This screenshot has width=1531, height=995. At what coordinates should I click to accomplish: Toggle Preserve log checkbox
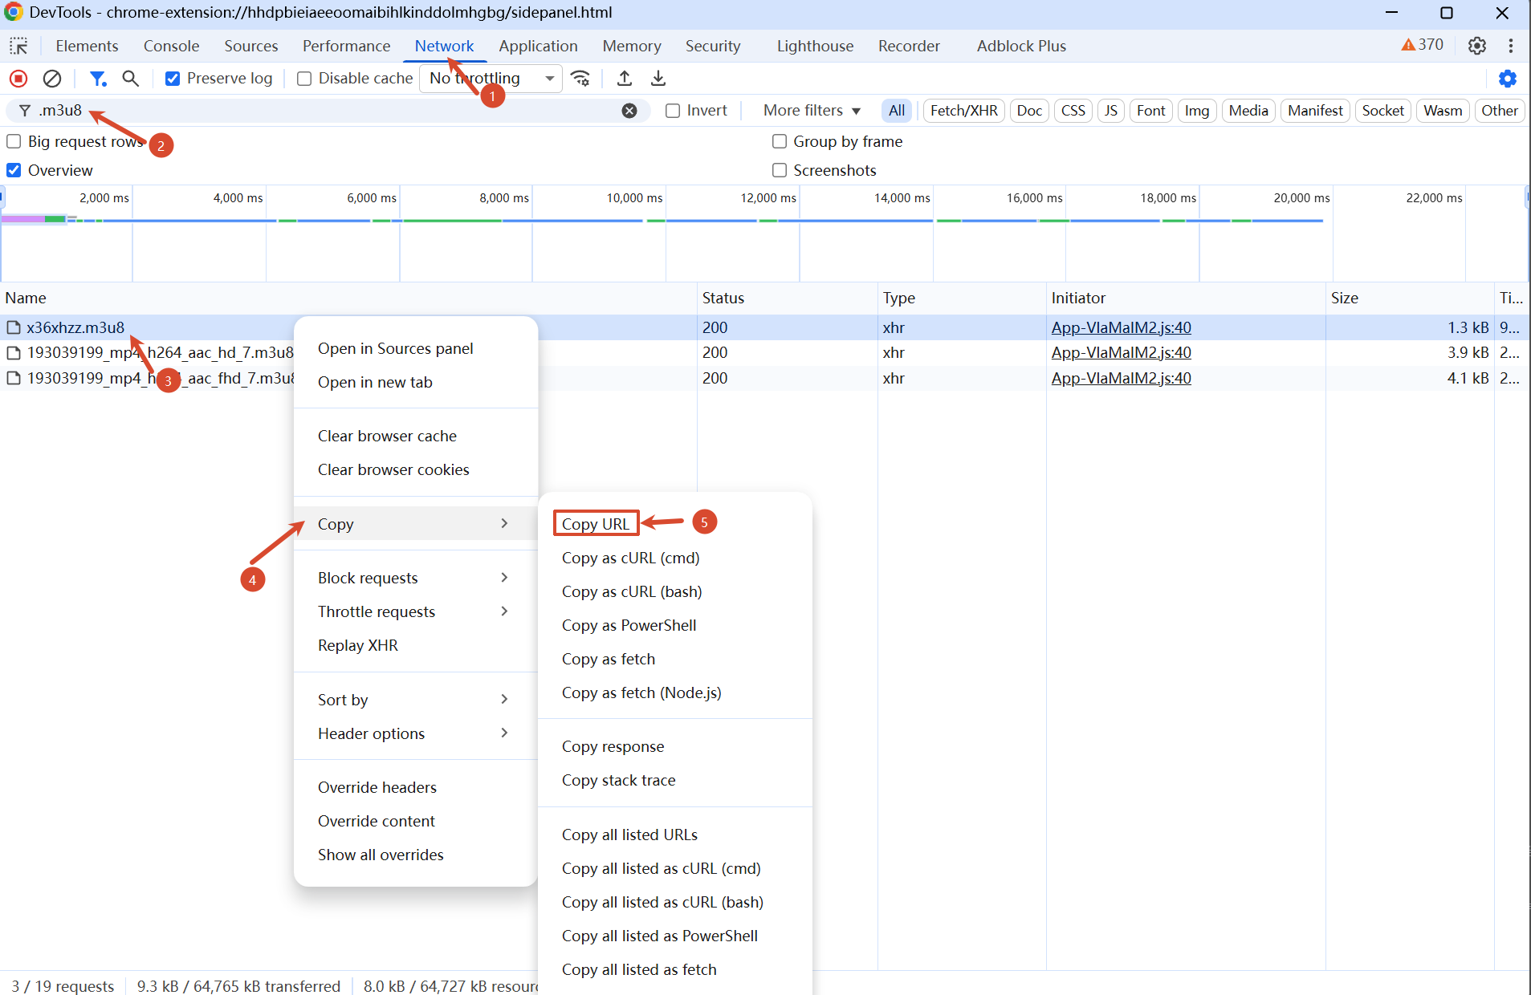[x=173, y=79]
